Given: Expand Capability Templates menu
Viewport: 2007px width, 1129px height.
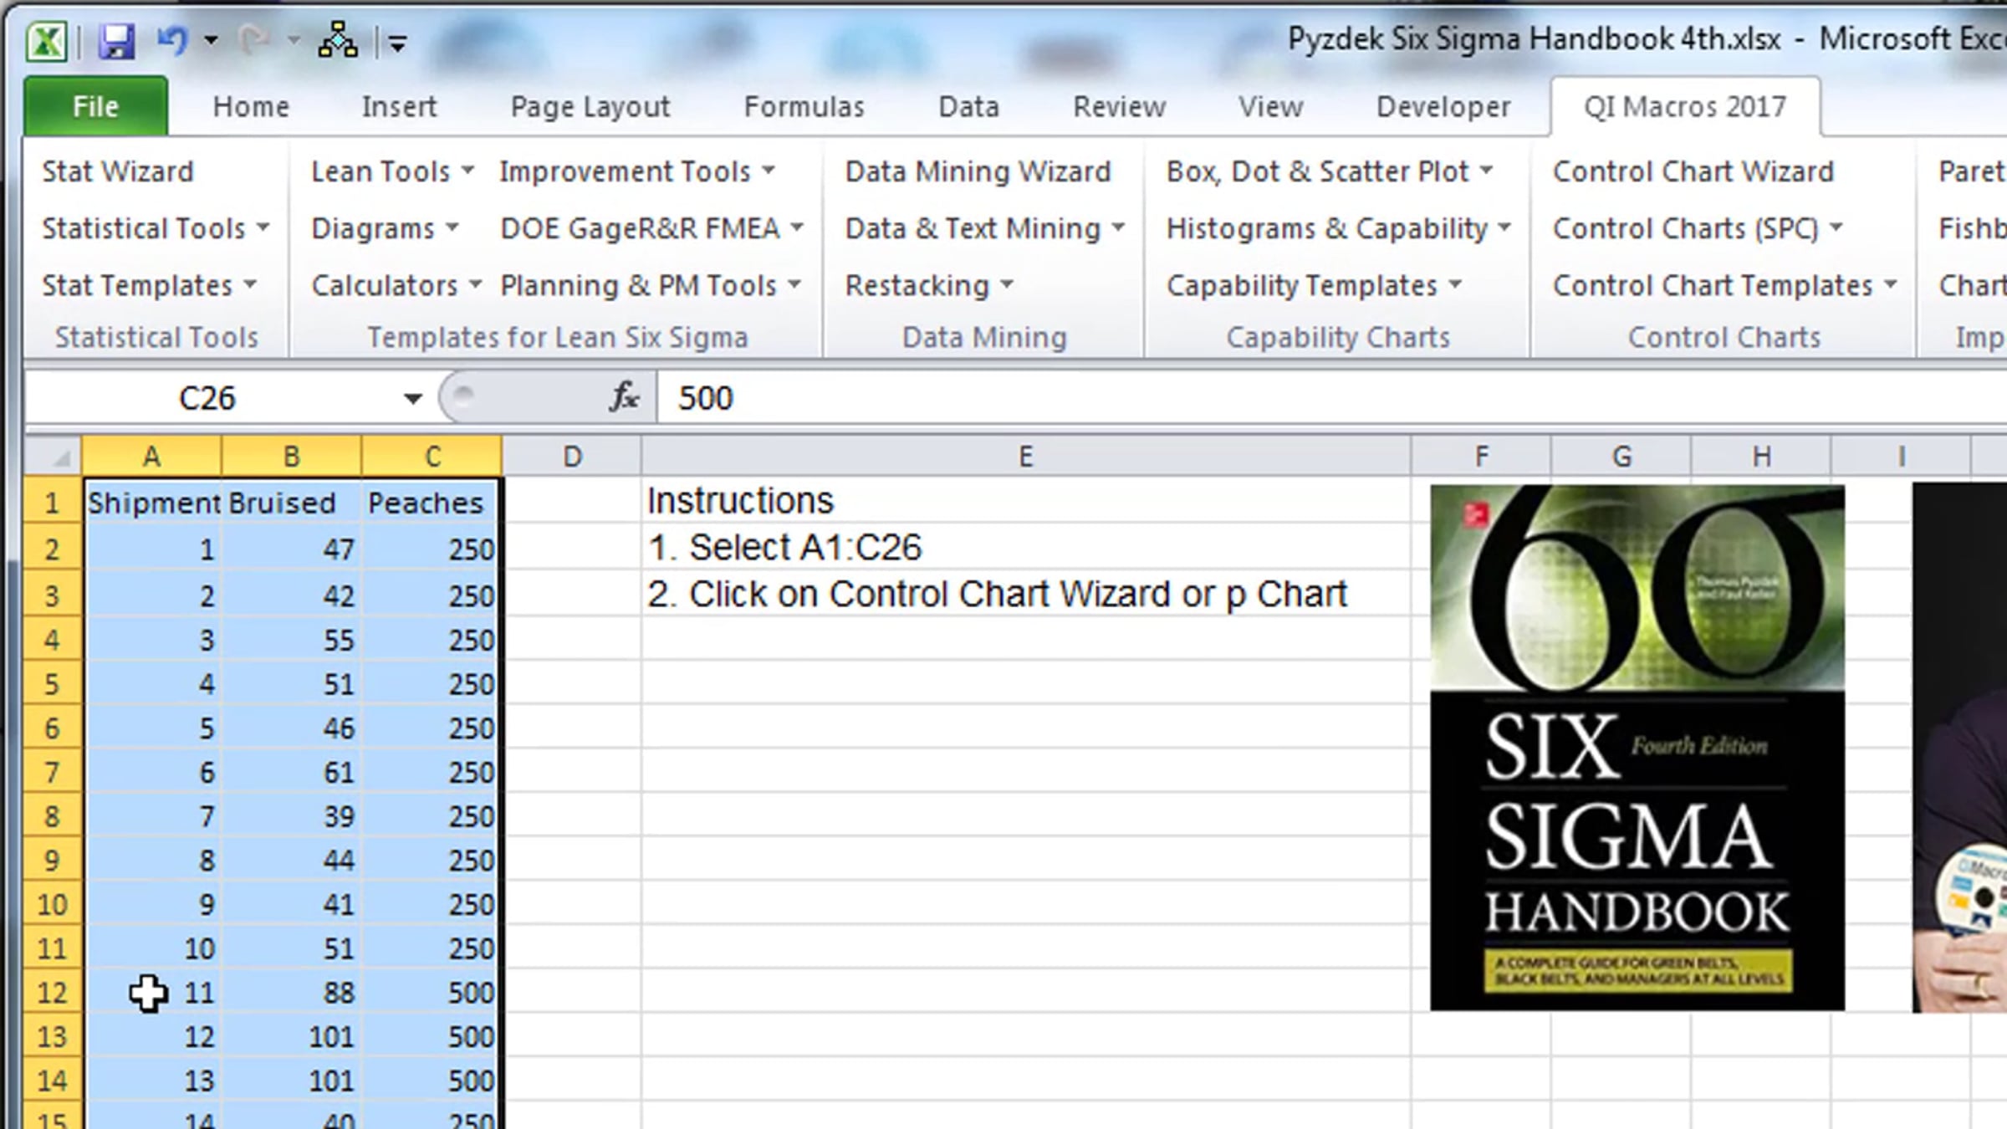Looking at the screenshot, I should [x=1313, y=285].
